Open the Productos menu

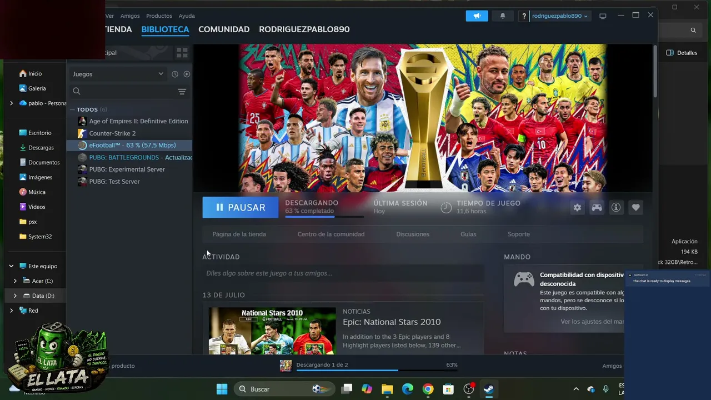tap(159, 16)
